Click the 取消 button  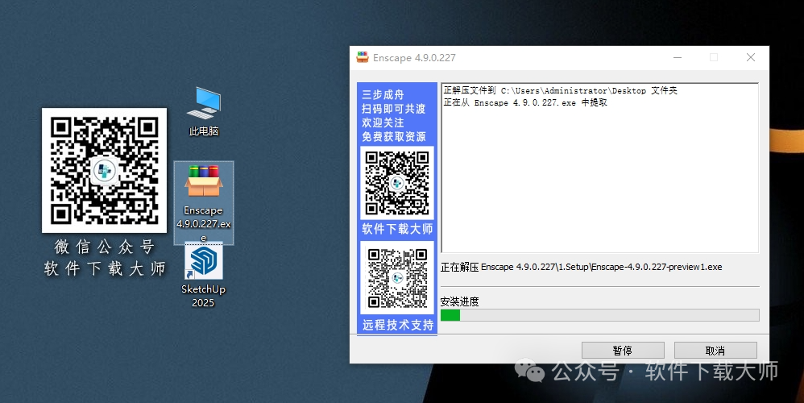click(x=715, y=350)
